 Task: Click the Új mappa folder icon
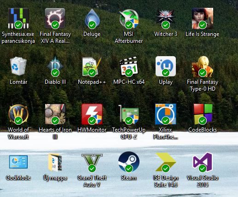tap(55, 162)
